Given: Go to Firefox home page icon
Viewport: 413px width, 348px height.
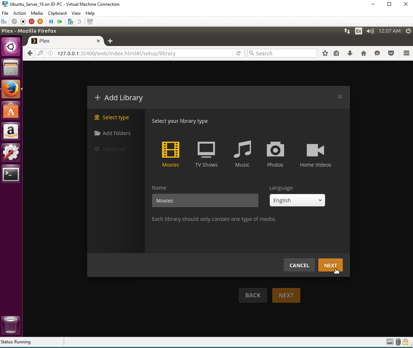Looking at the screenshot, I should [364, 53].
